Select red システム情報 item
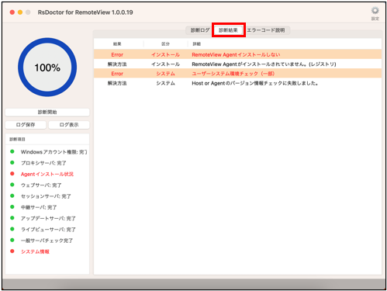 coord(35,251)
